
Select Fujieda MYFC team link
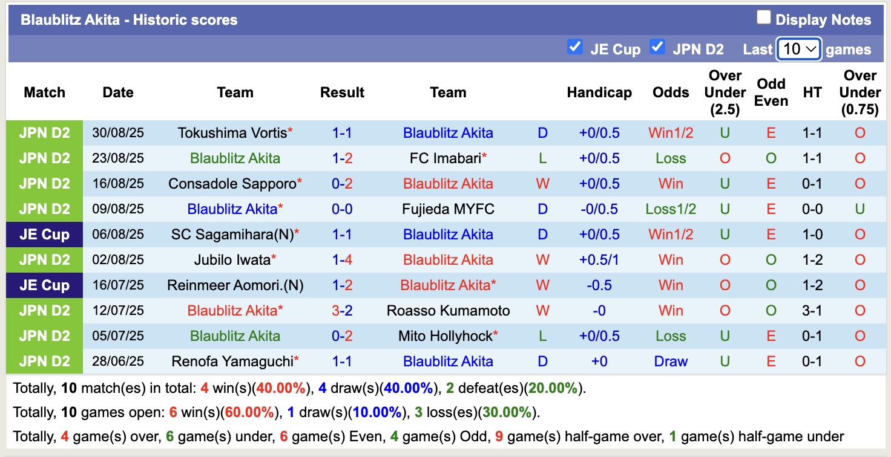click(x=448, y=209)
